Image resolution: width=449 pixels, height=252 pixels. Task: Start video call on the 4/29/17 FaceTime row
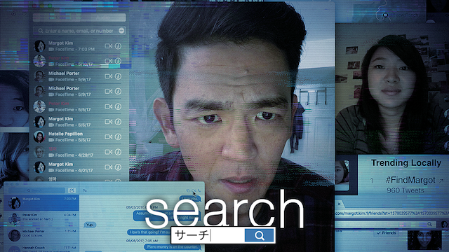(108, 152)
